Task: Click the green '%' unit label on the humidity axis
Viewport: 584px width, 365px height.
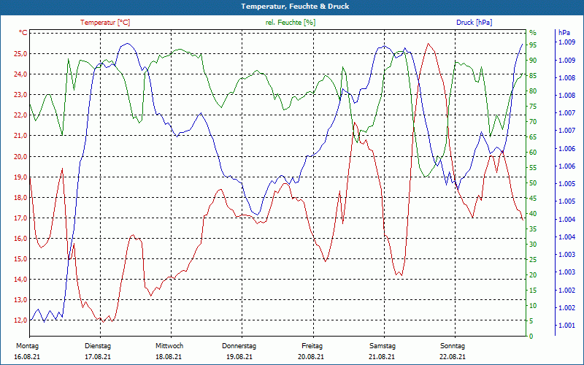Action: coord(533,32)
